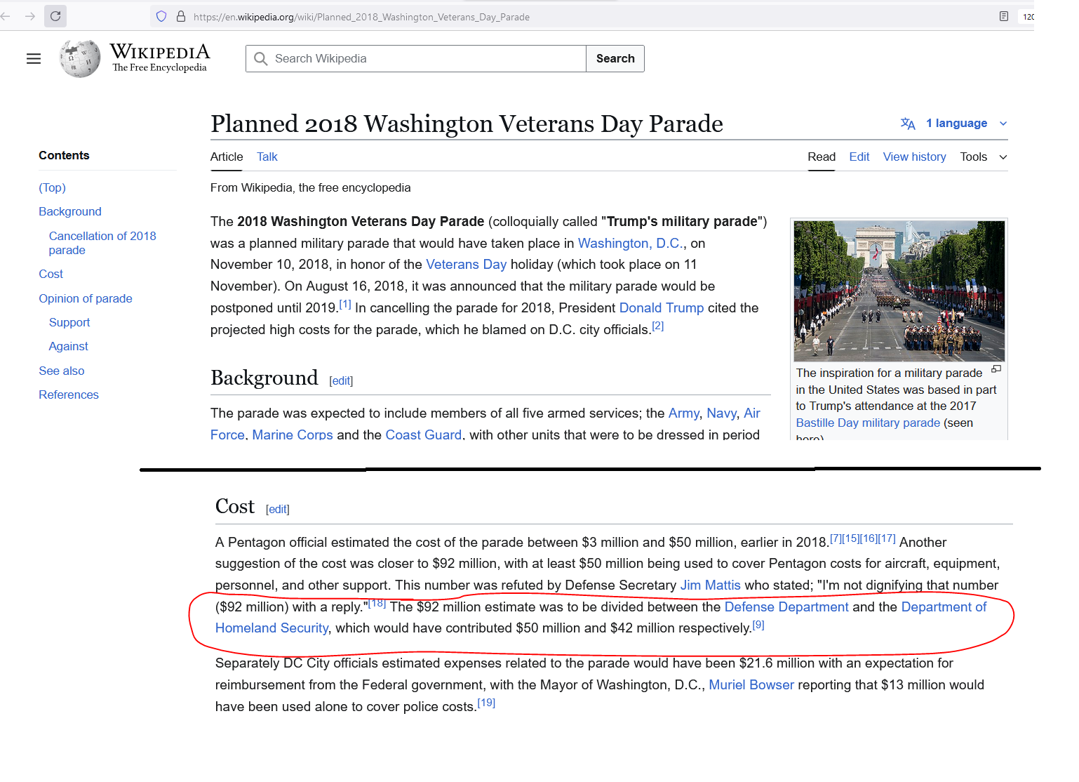Click citation [18] superscript

coord(377,603)
